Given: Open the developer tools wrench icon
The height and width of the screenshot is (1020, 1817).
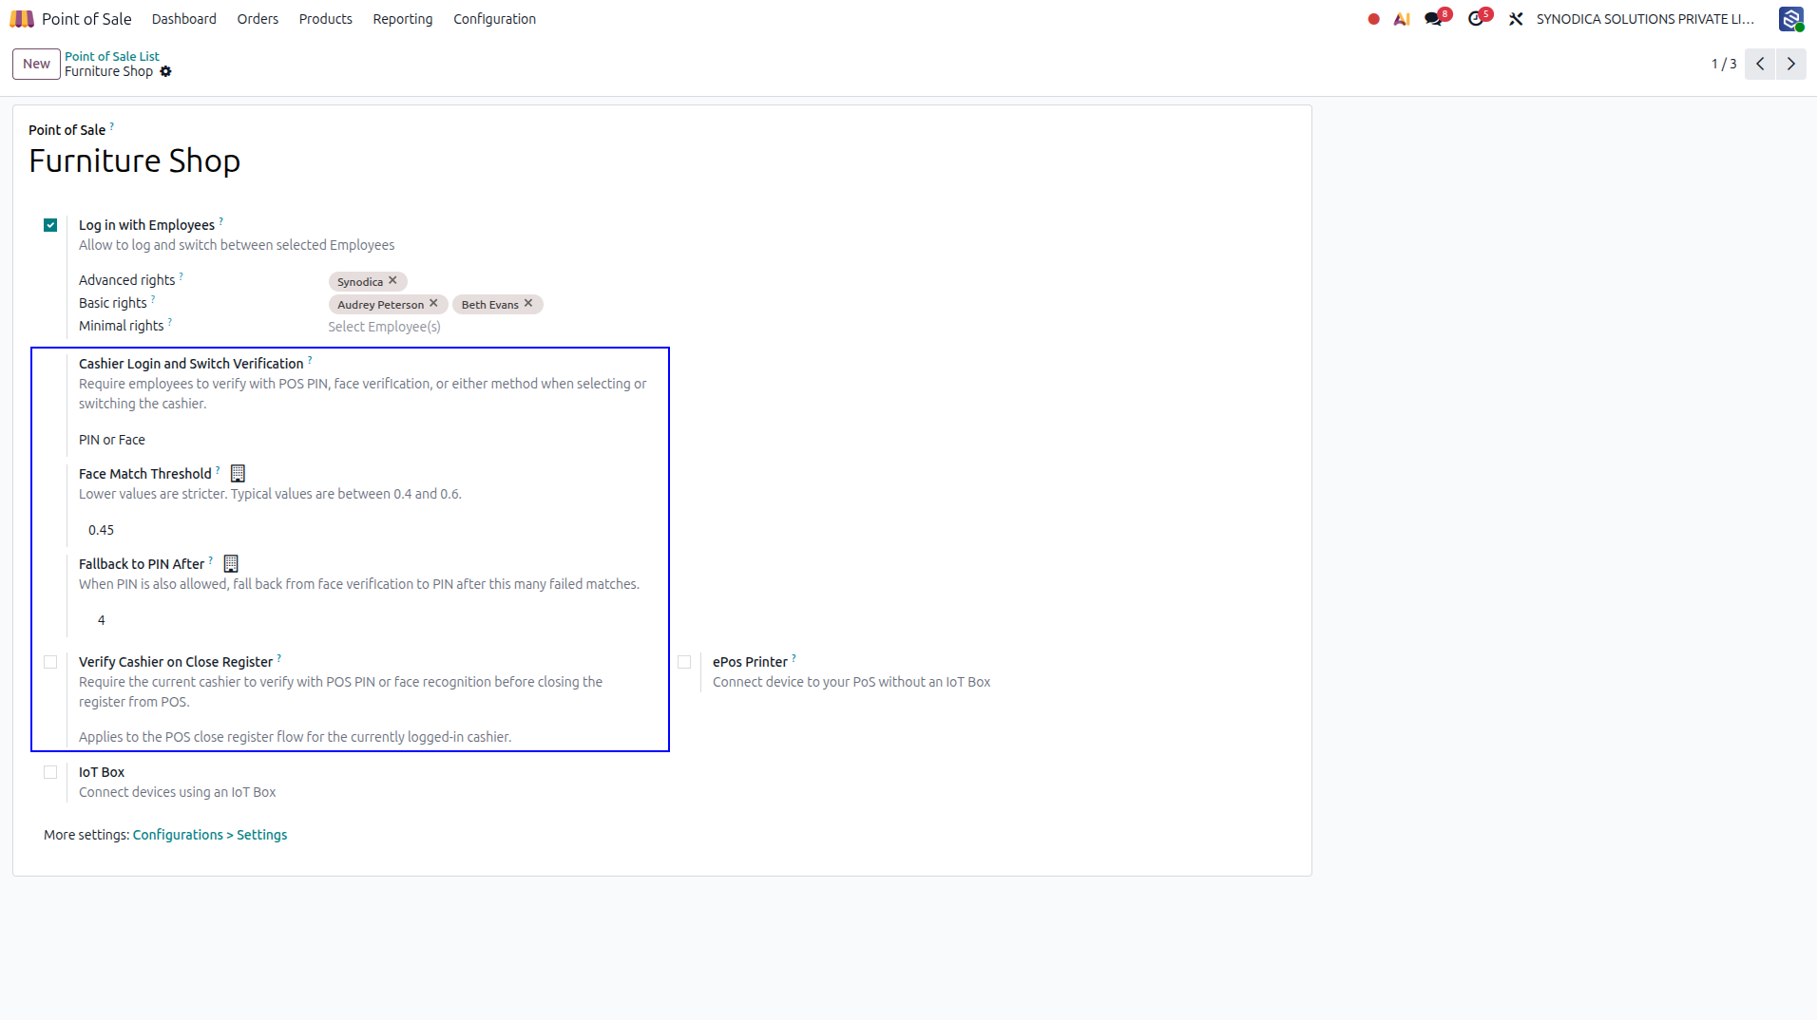Looking at the screenshot, I should click(x=1516, y=19).
